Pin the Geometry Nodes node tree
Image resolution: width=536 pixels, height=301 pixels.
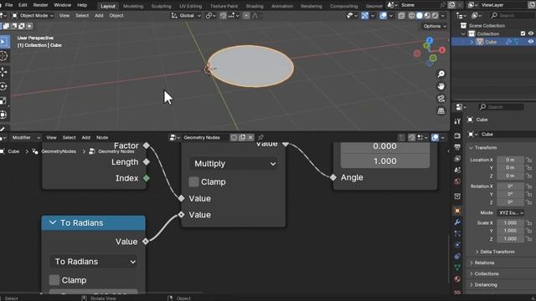pos(260,137)
